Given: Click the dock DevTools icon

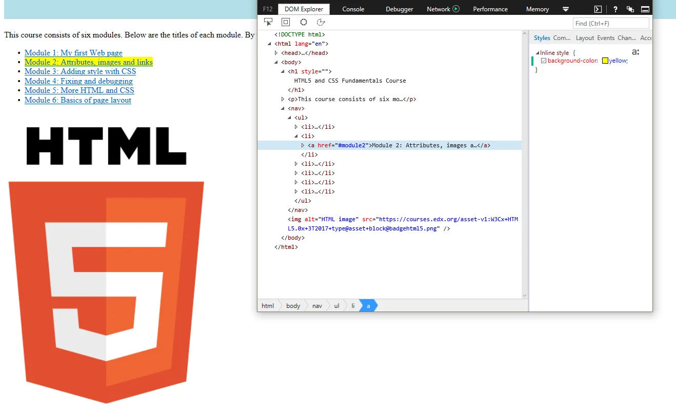Looking at the screenshot, I should 645,9.
